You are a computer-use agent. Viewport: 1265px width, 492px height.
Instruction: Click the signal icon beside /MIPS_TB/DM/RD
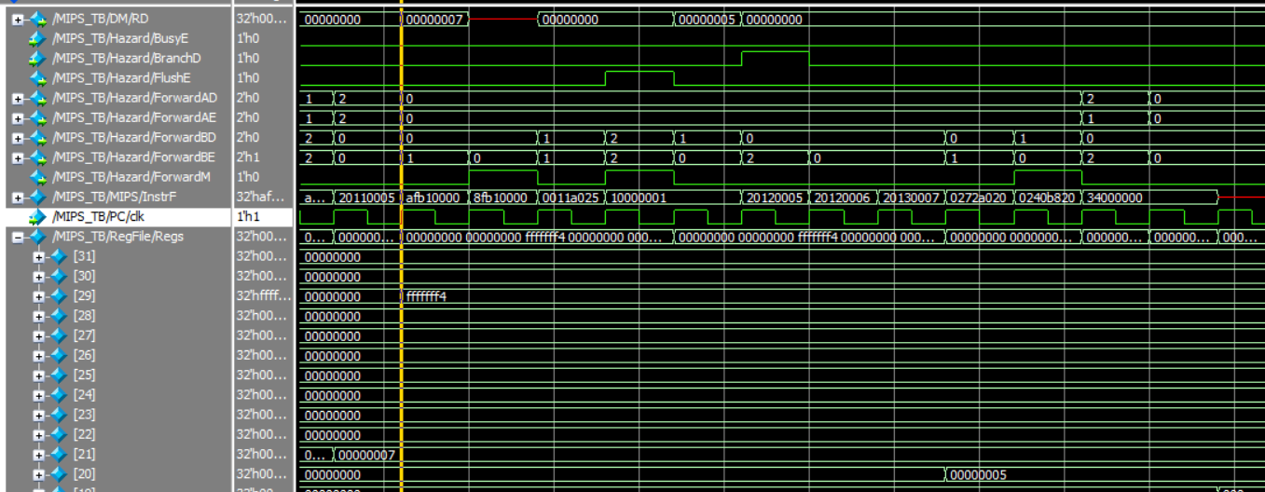click(38, 19)
